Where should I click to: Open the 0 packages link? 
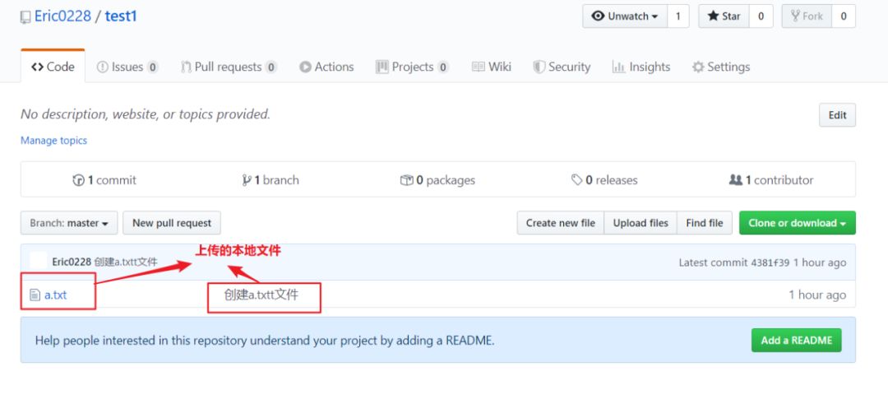pyautogui.click(x=437, y=180)
